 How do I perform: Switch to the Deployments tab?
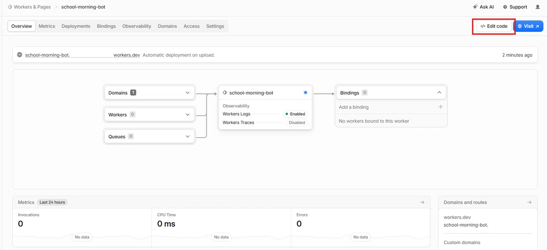pos(76,26)
